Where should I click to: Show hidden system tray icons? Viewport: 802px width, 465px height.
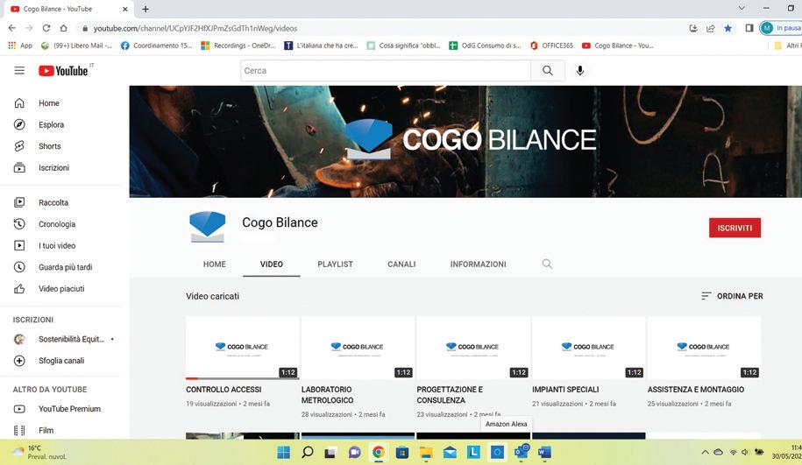[705, 452]
